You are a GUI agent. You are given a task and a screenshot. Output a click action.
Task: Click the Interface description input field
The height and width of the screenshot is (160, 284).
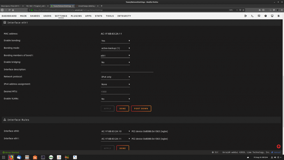(127, 70)
